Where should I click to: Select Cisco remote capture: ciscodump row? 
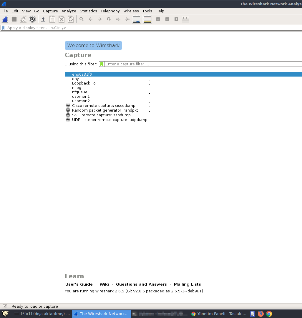183,105
